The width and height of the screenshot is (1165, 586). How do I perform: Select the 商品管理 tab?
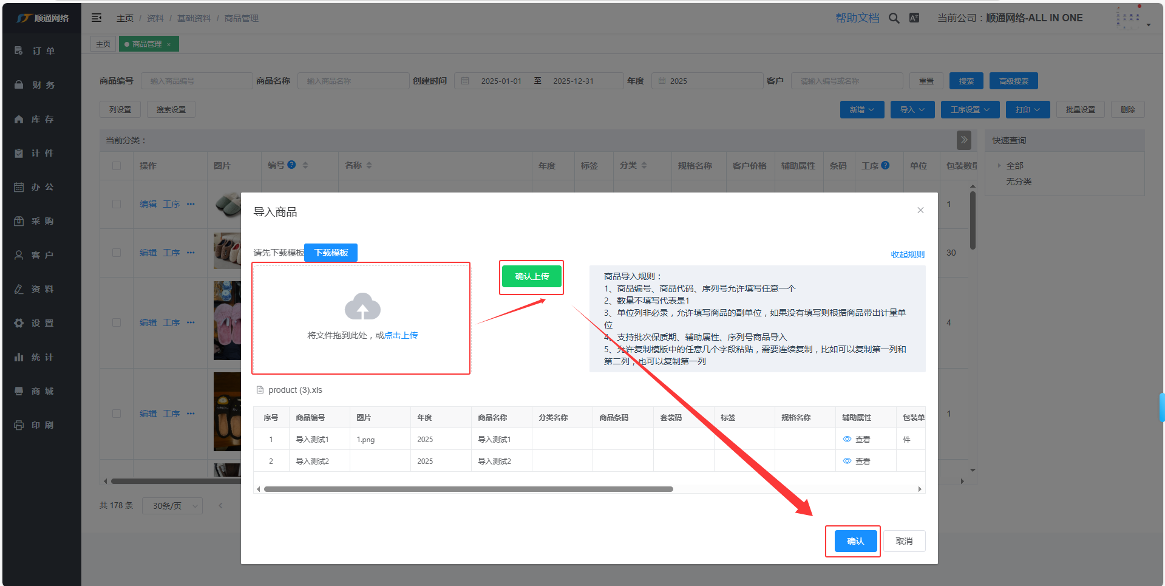(146, 44)
